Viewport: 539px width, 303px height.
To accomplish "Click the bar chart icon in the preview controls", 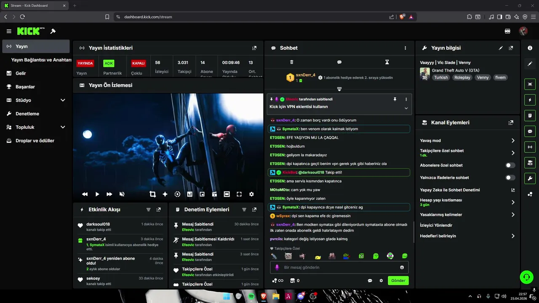I will tap(189, 194).
